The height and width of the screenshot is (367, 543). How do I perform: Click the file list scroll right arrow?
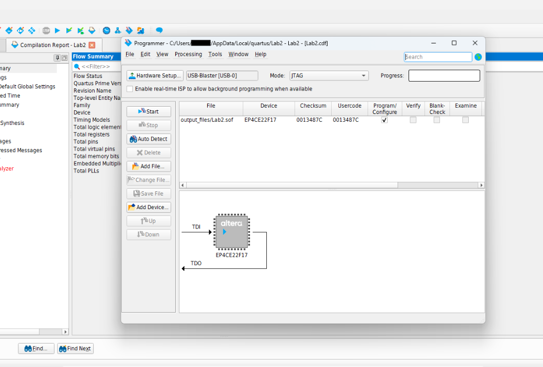[x=481, y=185]
